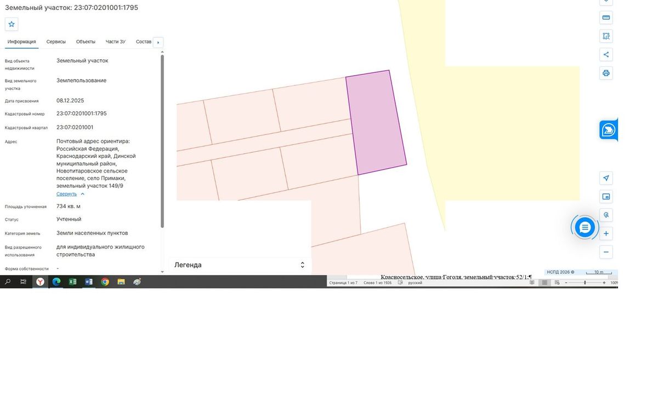Click Слово 1 из 1926 word count

378,283
